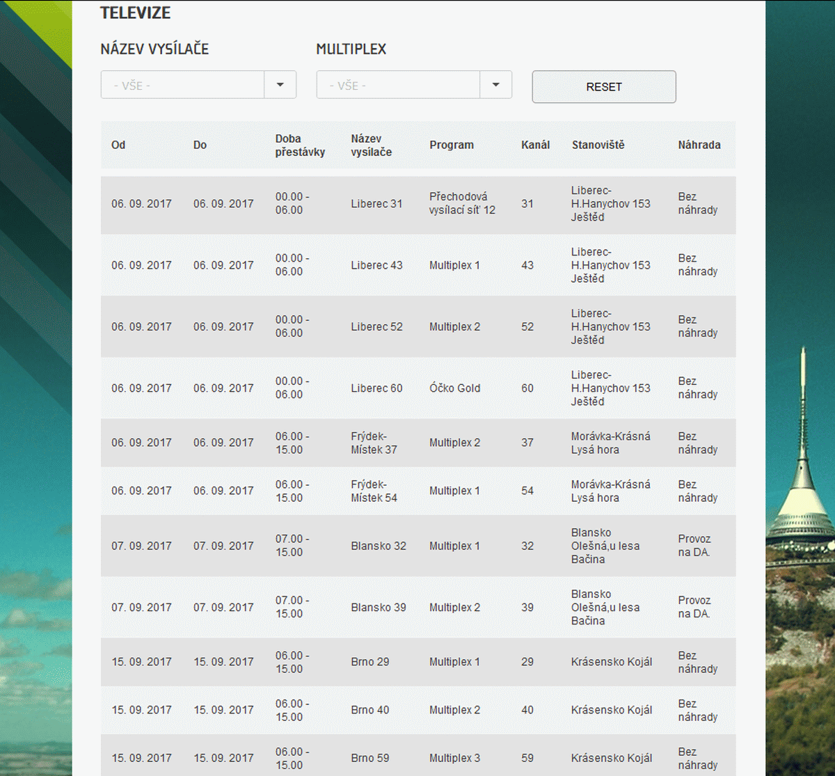The width and height of the screenshot is (835, 776).
Task: Click the TELEVIZE heading
Action: (135, 13)
